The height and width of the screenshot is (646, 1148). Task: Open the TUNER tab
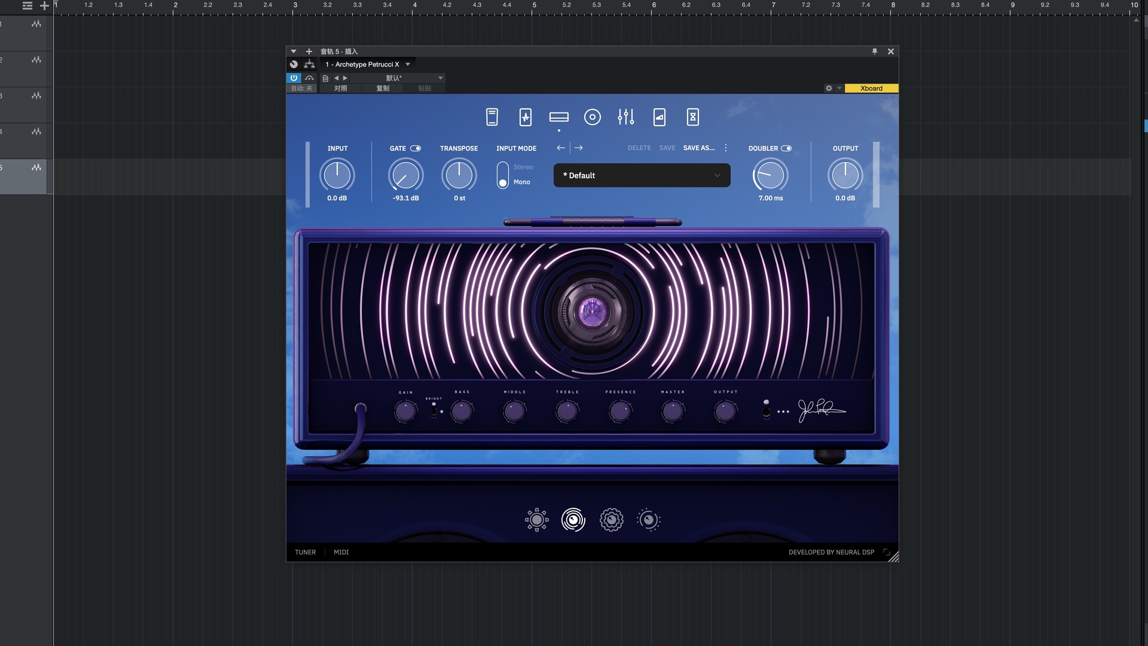[305, 552]
